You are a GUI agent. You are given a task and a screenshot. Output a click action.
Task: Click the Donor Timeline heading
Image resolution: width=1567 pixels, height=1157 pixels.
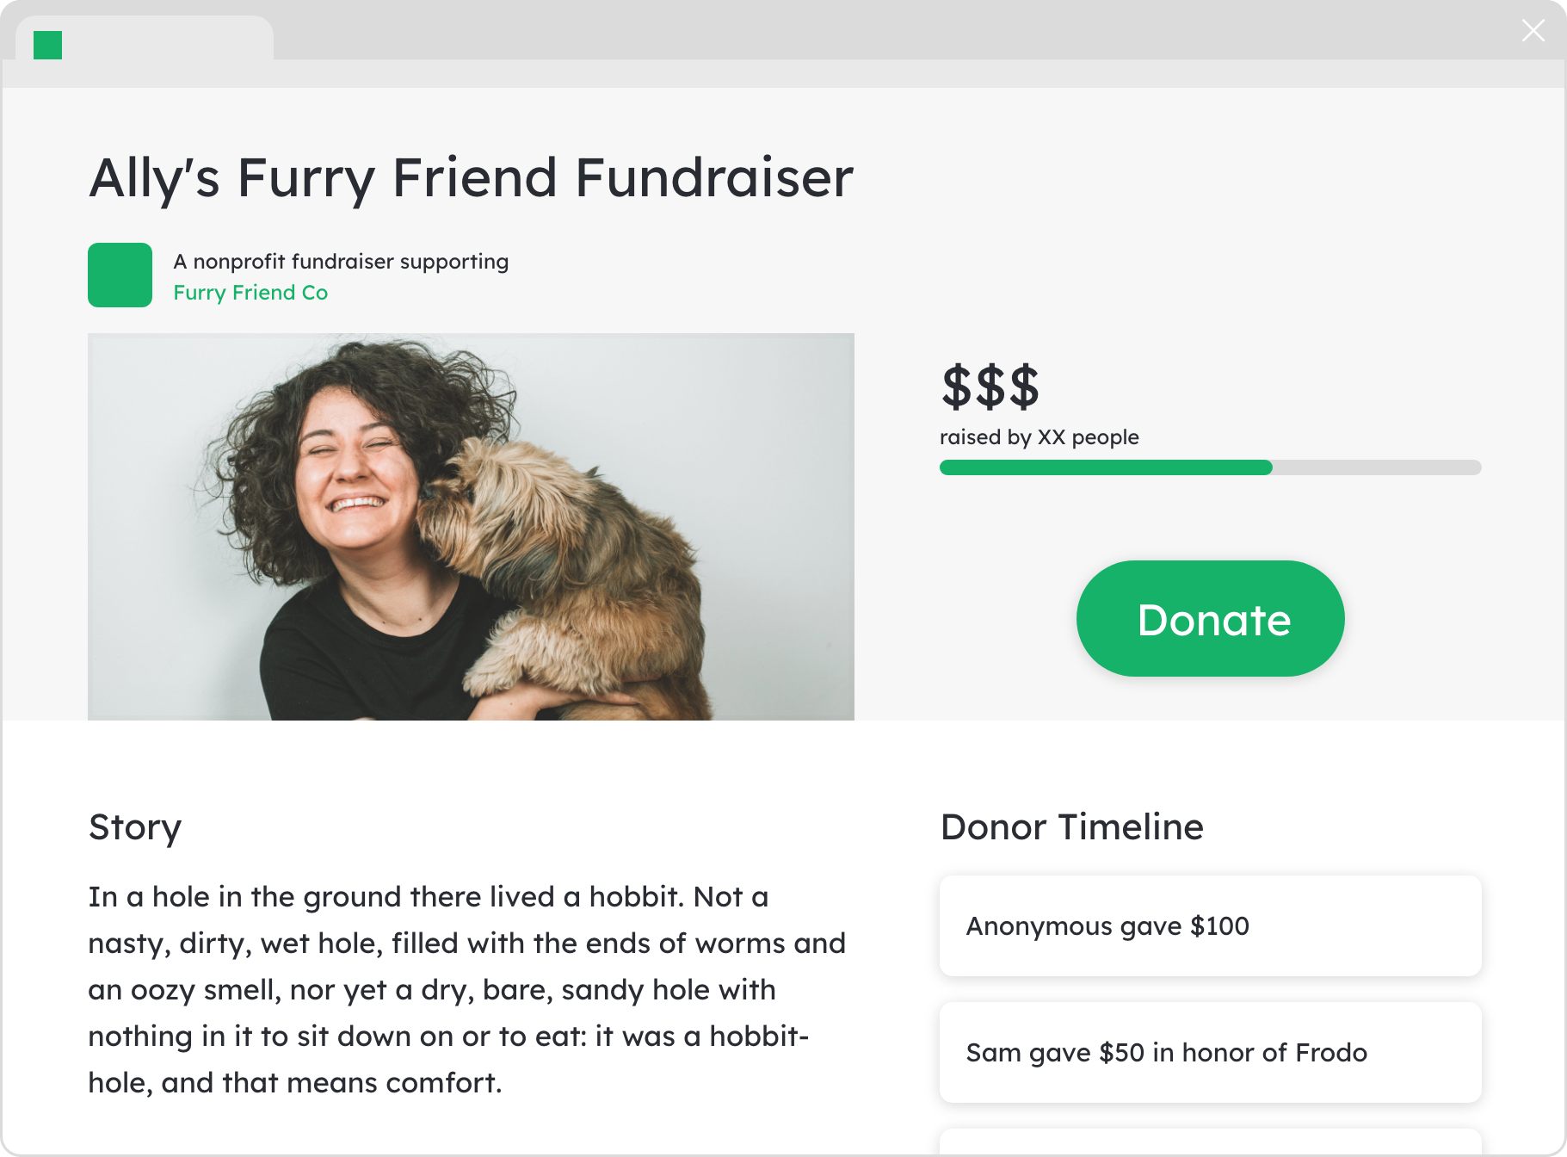click(x=1071, y=827)
